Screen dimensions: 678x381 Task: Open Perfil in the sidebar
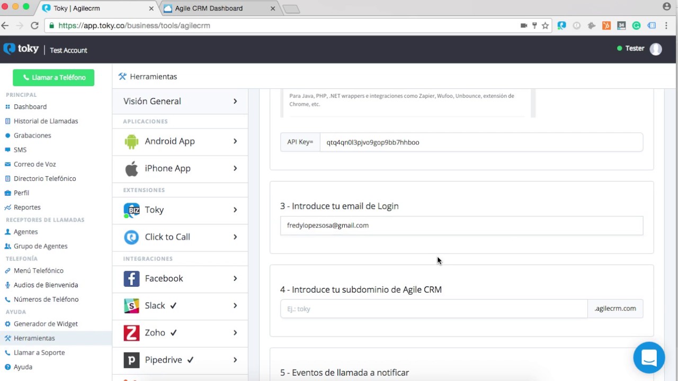point(21,193)
